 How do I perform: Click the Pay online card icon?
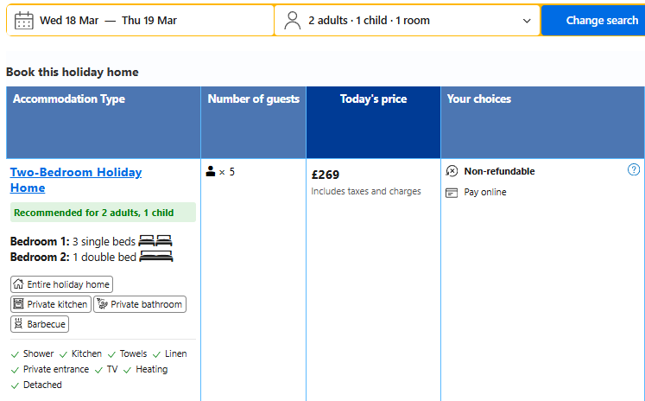pos(452,193)
